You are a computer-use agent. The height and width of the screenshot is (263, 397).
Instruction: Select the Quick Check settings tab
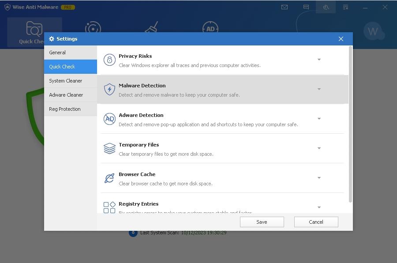pyautogui.click(x=71, y=67)
